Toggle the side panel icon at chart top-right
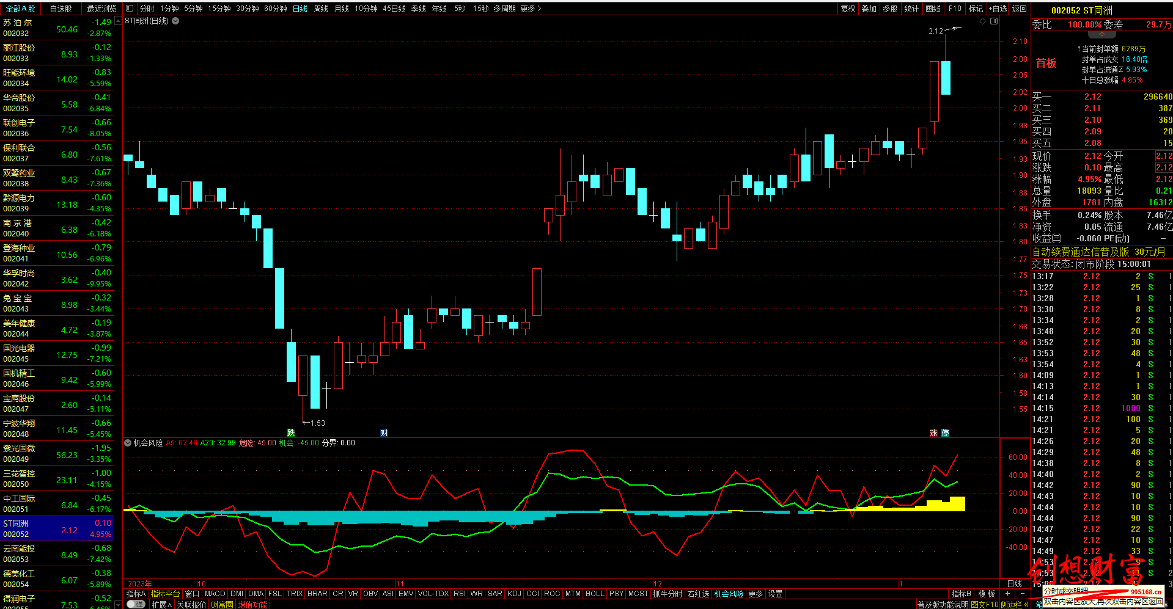This screenshot has width=1173, height=609. pos(994,21)
